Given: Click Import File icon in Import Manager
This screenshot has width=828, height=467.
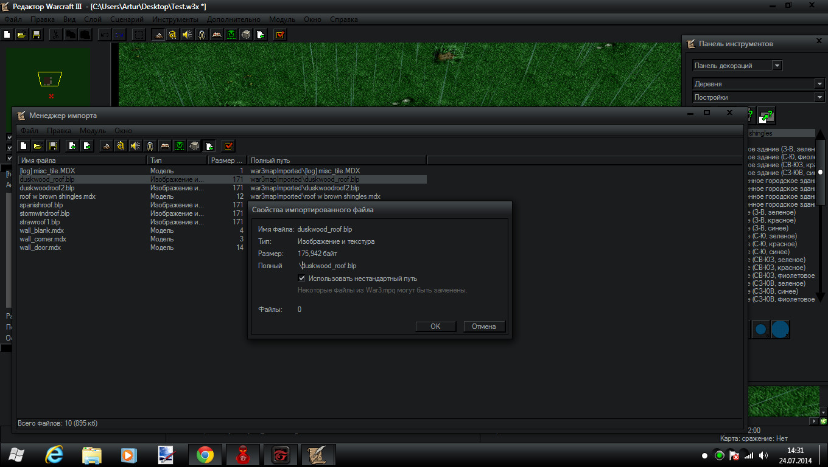Looking at the screenshot, I should click(72, 145).
